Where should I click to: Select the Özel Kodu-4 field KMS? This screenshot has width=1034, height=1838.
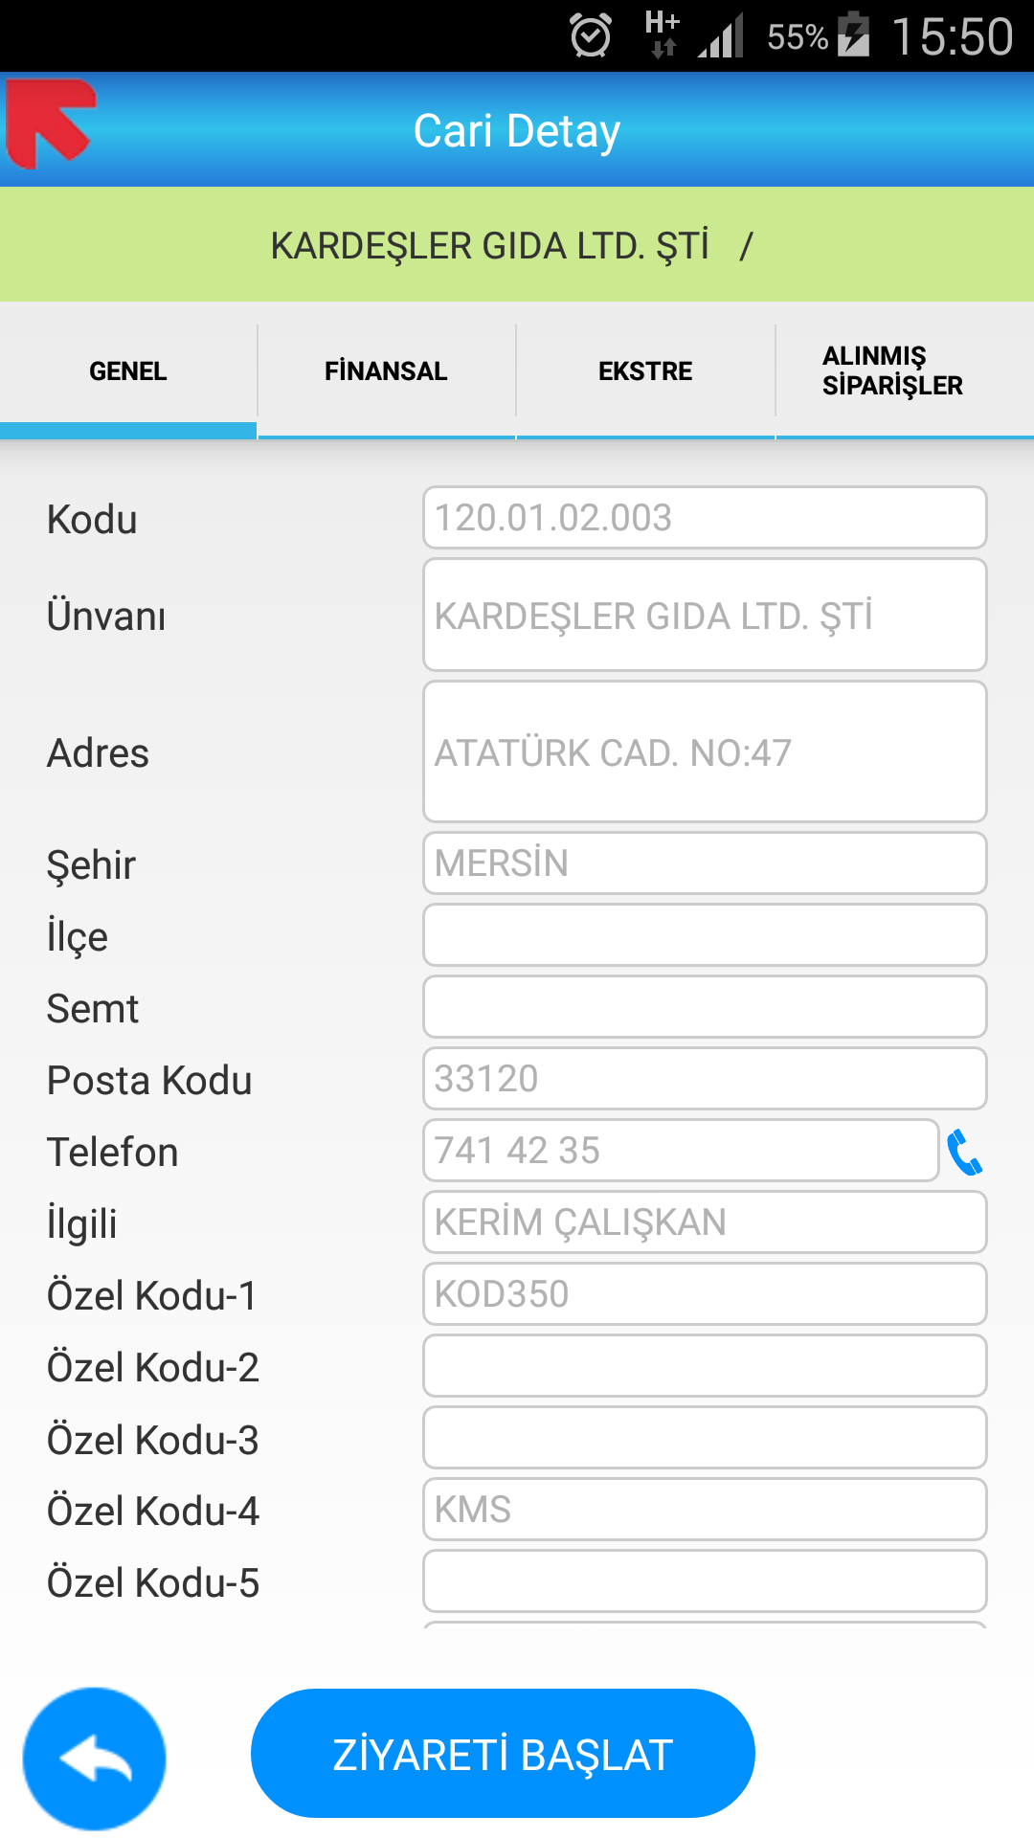point(705,1510)
